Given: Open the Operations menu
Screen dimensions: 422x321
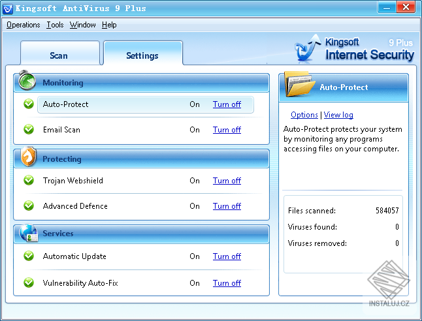Looking at the screenshot, I should 23,25.
